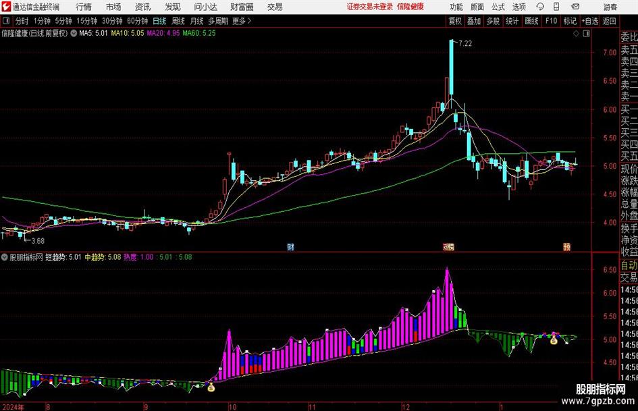Switch to the 周线 period tab
This screenshot has height=411, width=638.
coord(178,21)
